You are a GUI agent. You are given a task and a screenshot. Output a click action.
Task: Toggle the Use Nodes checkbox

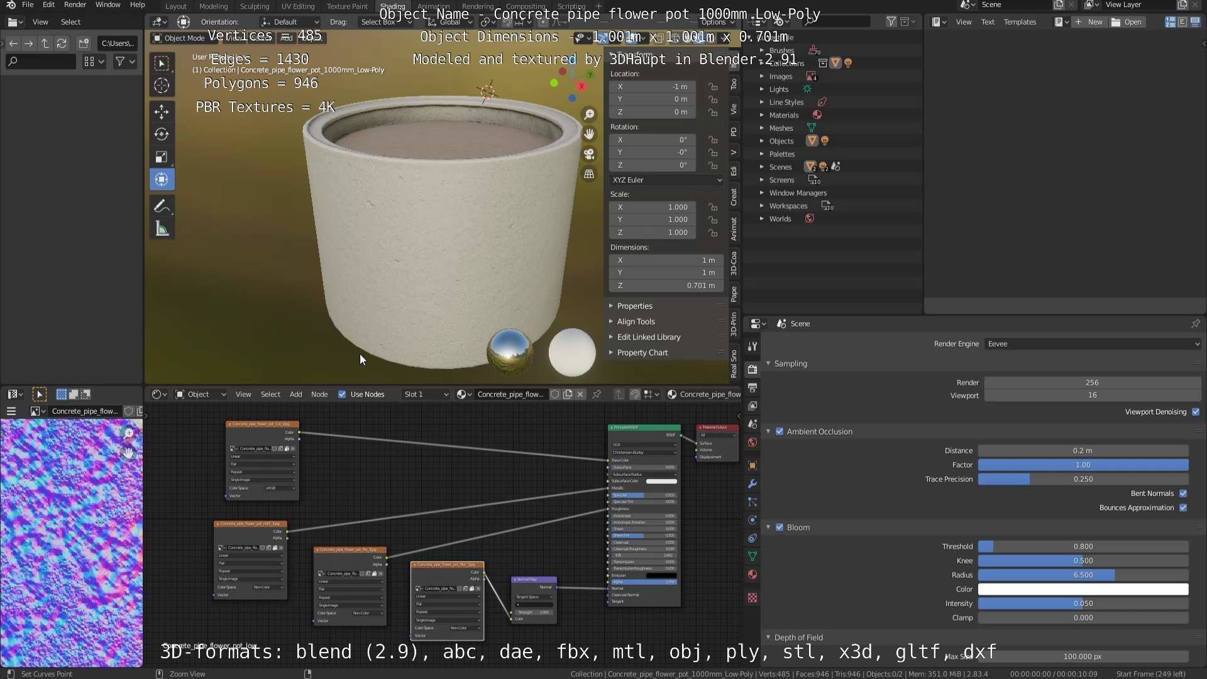click(342, 394)
